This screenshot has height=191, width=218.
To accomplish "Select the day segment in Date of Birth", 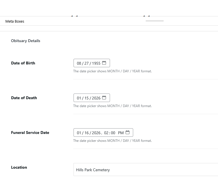I will (87, 63).
